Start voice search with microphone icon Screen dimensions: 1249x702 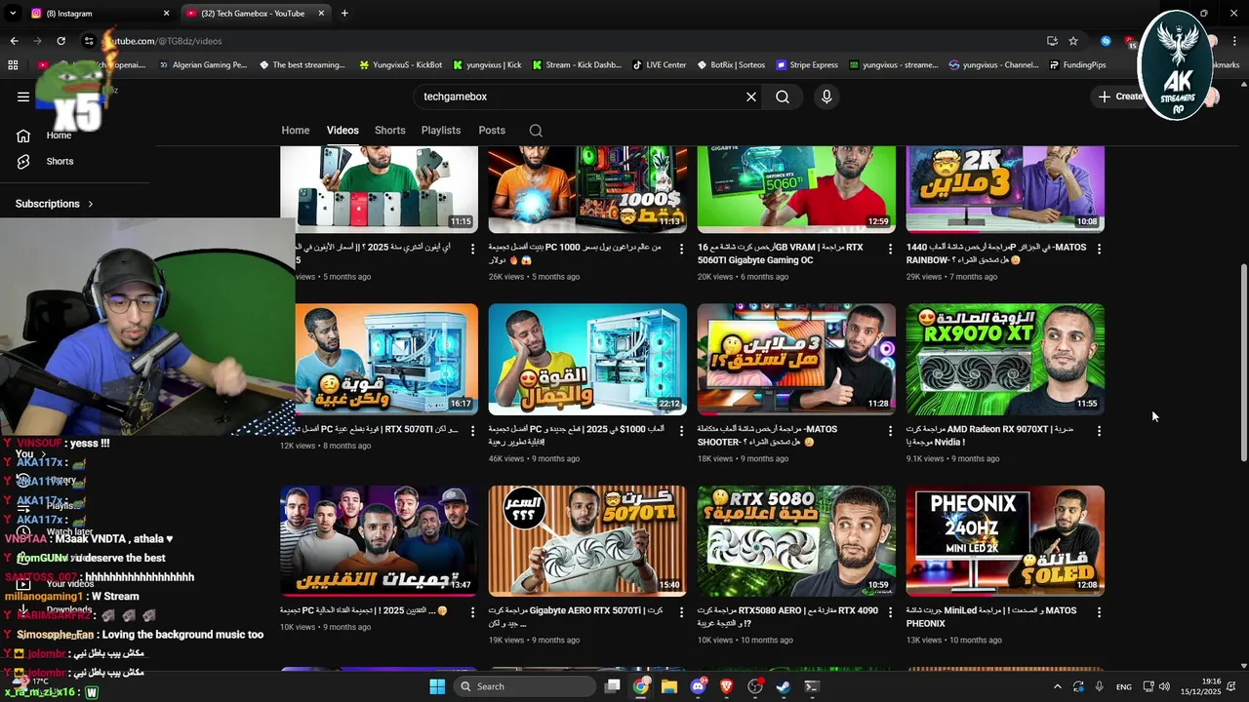[826, 97]
